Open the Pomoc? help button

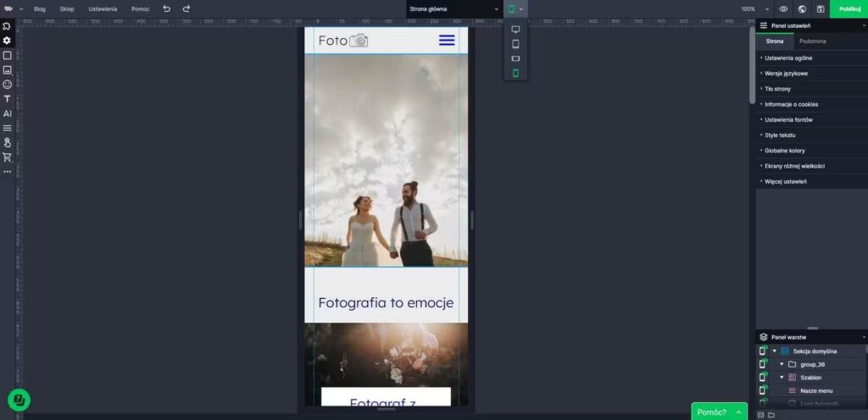point(719,412)
